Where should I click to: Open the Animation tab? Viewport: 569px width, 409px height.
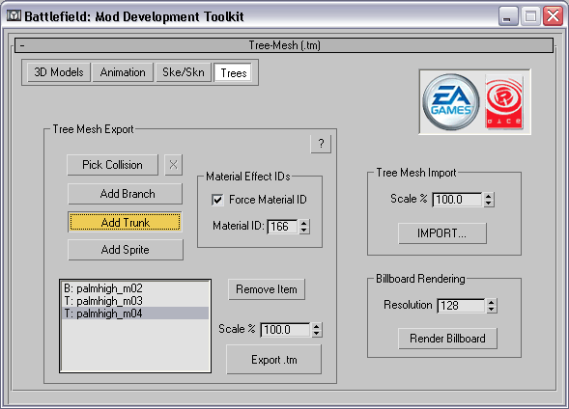point(123,72)
